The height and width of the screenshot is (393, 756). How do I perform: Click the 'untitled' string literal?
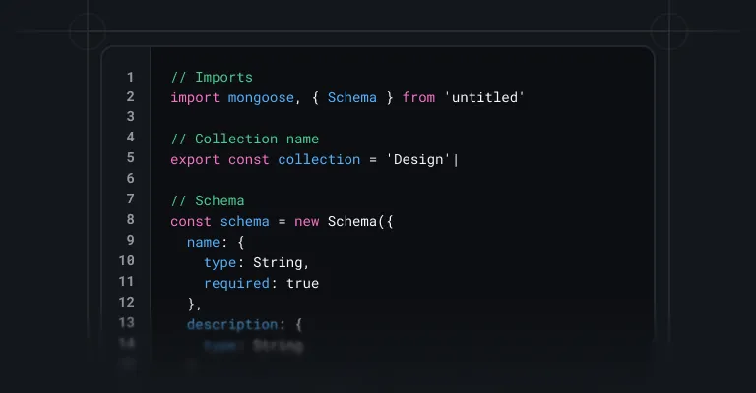[x=484, y=97]
